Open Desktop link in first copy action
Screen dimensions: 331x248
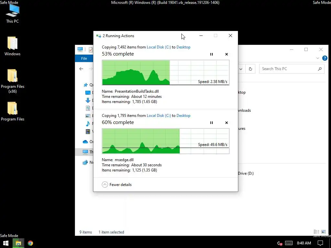click(183, 47)
